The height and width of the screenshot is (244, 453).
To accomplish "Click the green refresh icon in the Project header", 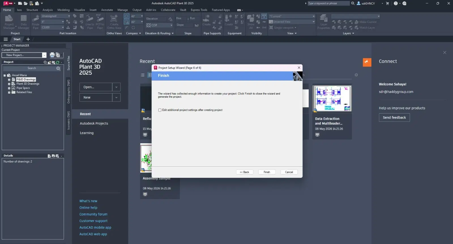I will pyautogui.click(x=57, y=62).
